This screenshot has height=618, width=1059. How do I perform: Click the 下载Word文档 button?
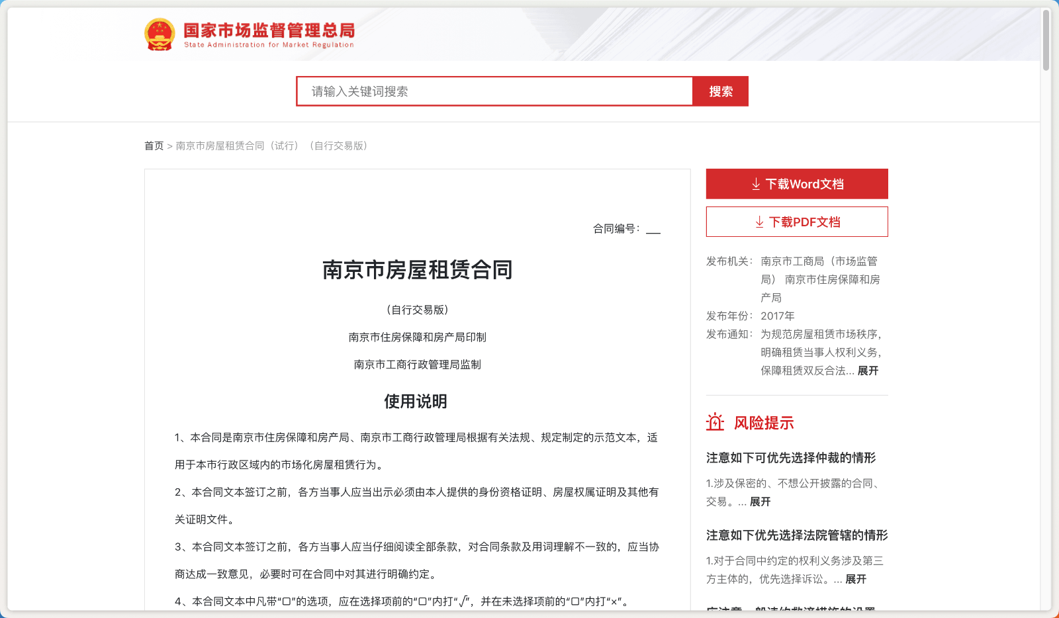click(x=796, y=184)
